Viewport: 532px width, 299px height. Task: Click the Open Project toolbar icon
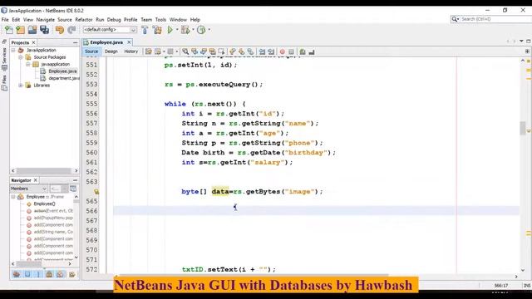pos(32,30)
